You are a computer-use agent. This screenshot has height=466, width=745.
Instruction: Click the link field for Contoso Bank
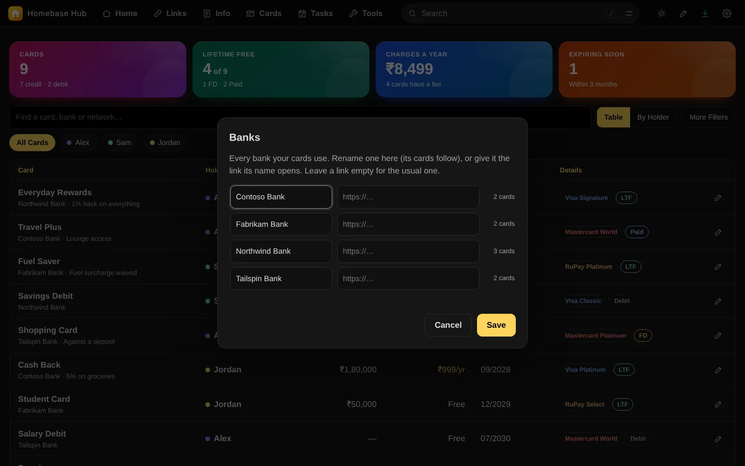[408, 197]
